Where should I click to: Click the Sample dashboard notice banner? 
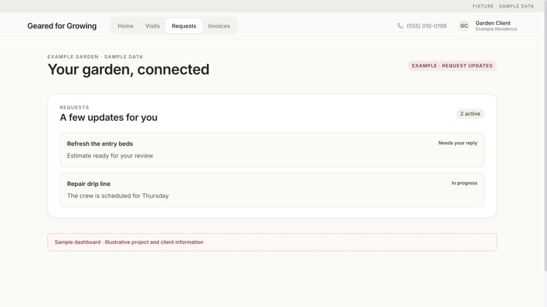pos(272,242)
